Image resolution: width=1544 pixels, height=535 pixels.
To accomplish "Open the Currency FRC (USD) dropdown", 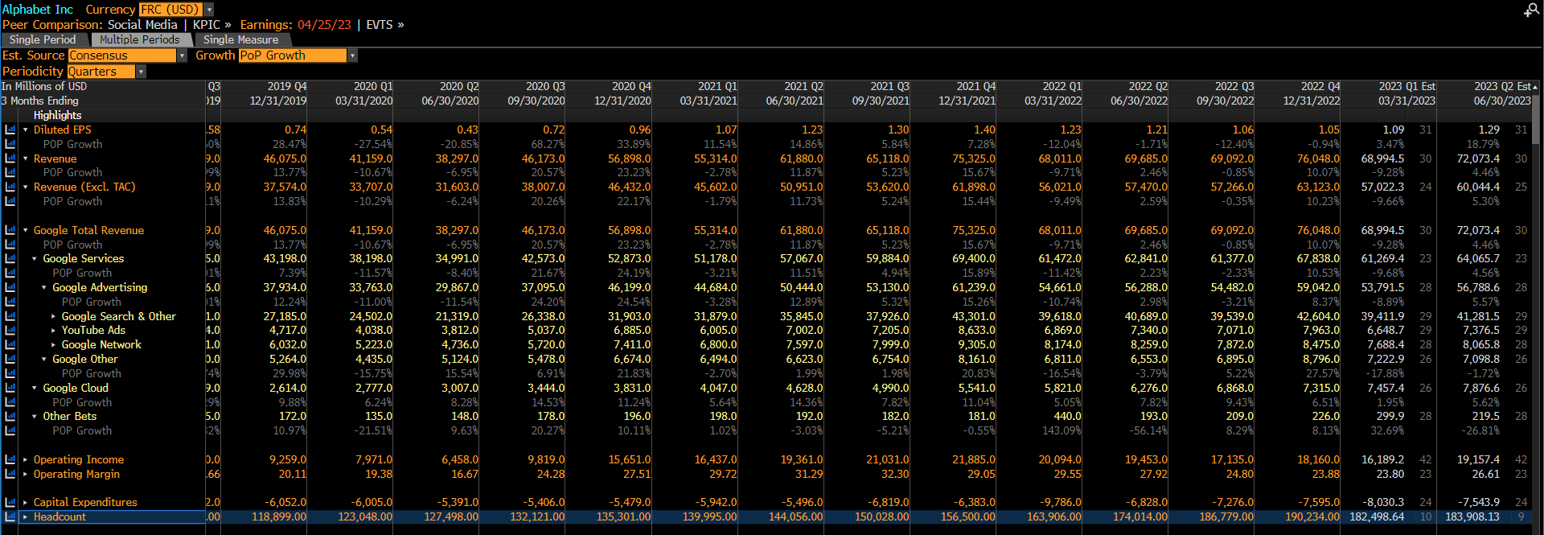I will pyautogui.click(x=209, y=10).
